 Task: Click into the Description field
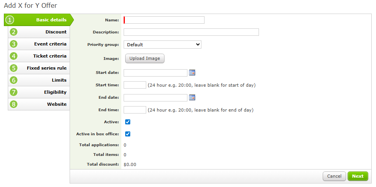click(191, 32)
